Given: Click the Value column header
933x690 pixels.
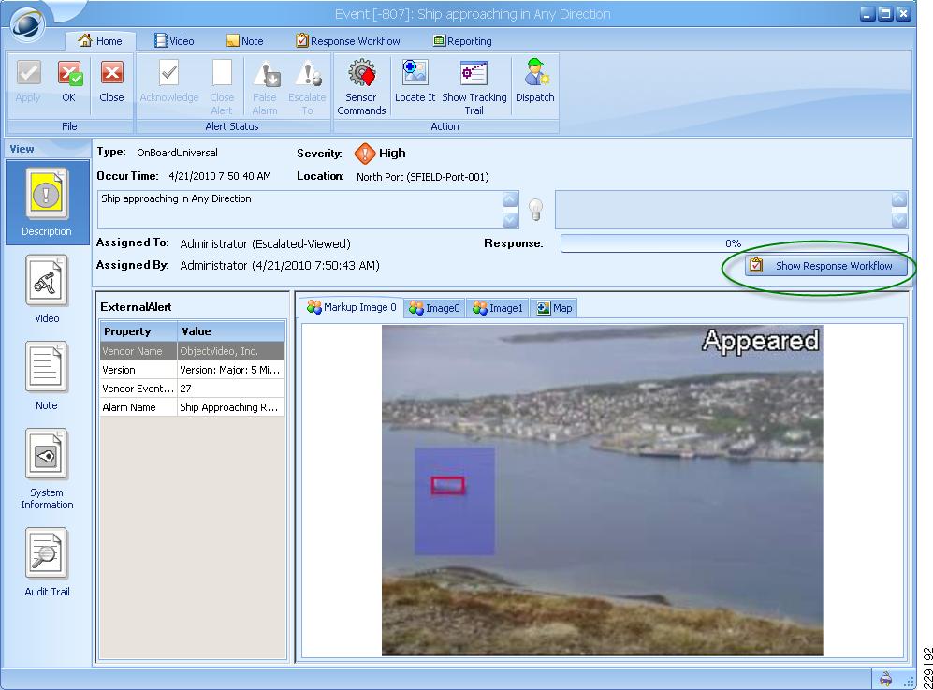Looking at the screenshot, I should click(231, 331).
